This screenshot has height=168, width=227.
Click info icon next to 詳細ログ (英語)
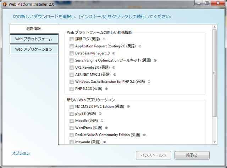(x=104, y=39)
